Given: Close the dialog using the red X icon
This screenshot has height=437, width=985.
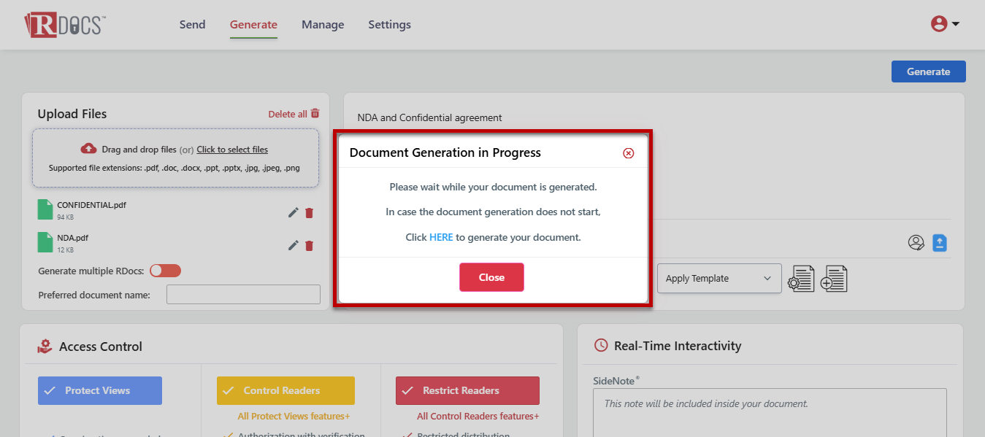Looking at the screenshot, I should point(628,153).
